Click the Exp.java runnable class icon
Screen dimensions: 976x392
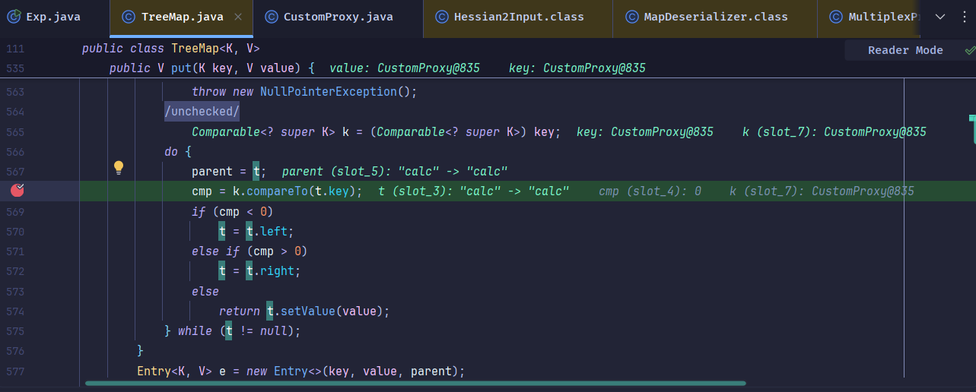13,17
